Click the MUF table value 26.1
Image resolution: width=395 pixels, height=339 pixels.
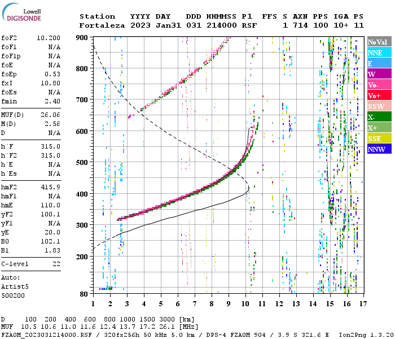(167, 327)
